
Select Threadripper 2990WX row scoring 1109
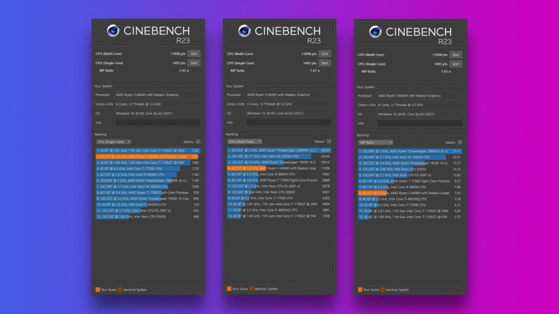(x=148, y=181)
